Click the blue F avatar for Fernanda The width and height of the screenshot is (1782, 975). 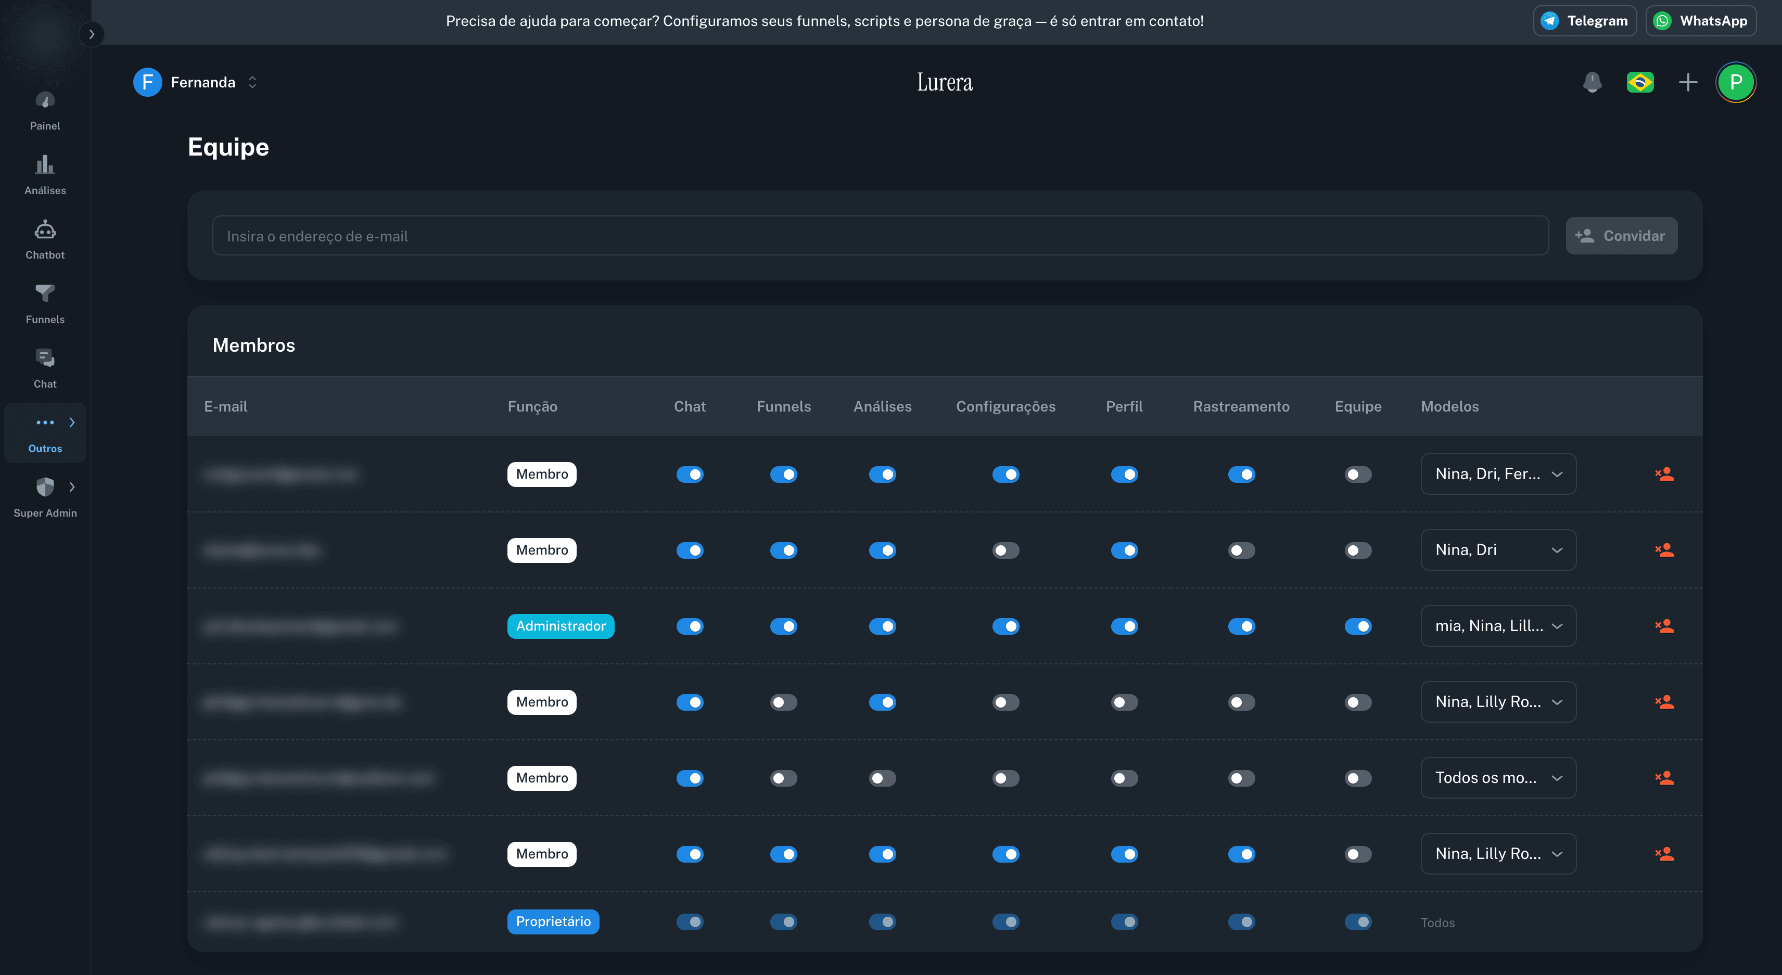click(x=147, y=82)
